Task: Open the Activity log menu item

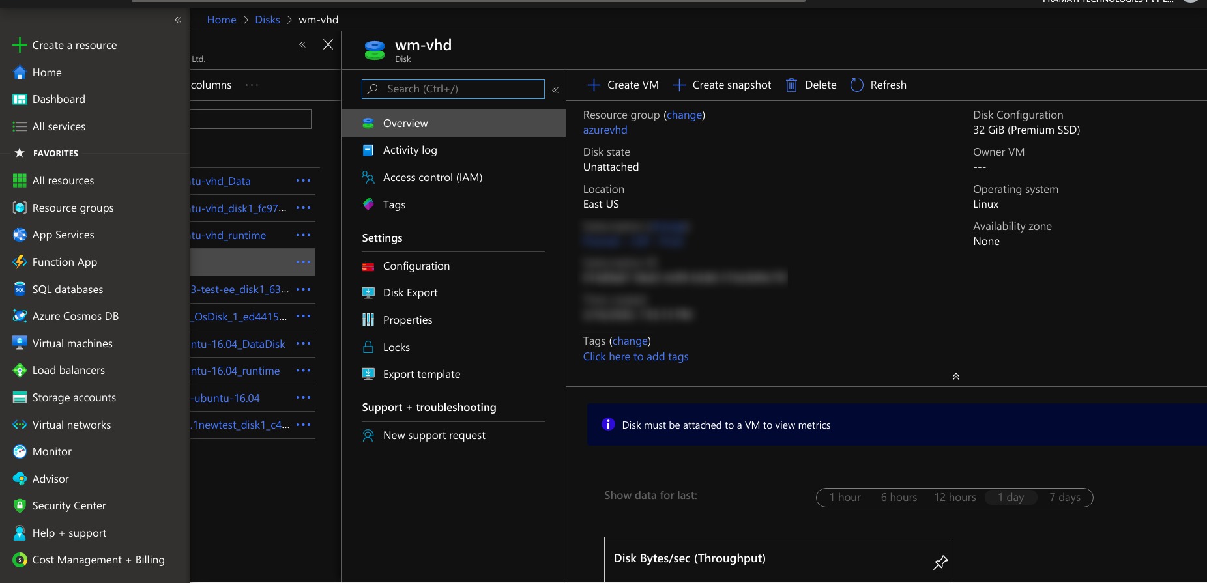Action: point(409,150)
